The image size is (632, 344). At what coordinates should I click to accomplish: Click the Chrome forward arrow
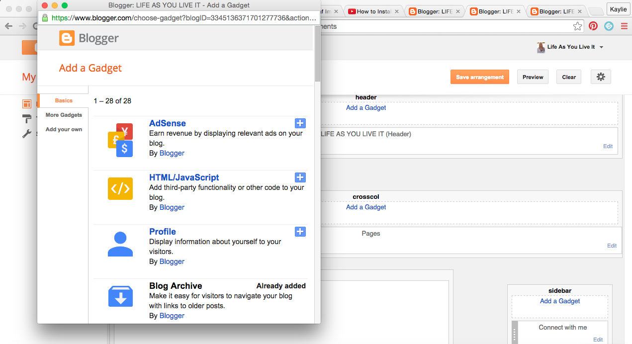pyautogui.click(x=23, y=26)
